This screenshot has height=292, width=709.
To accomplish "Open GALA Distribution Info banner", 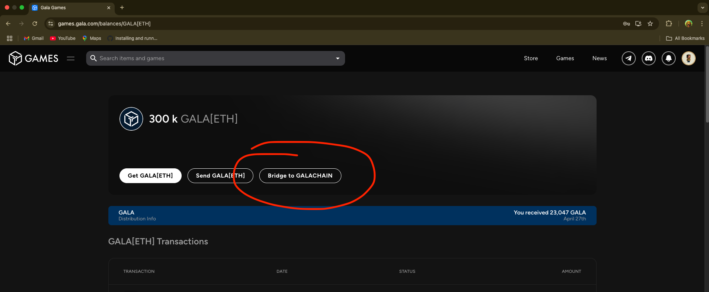I will [x=352, y=216].
